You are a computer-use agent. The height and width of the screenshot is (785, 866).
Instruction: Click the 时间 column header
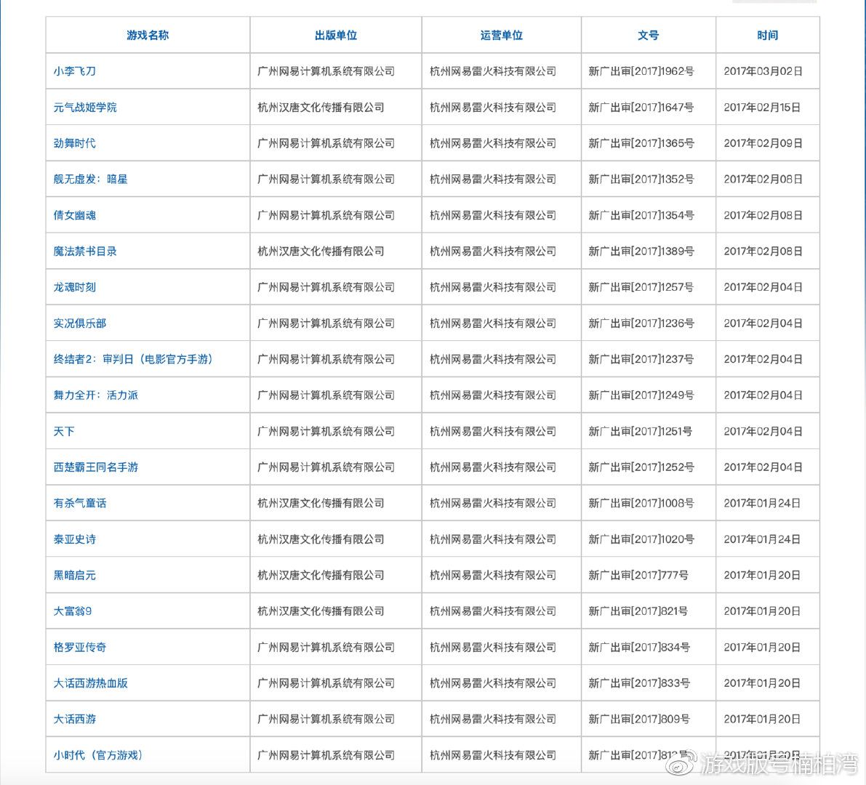(768, 36)
